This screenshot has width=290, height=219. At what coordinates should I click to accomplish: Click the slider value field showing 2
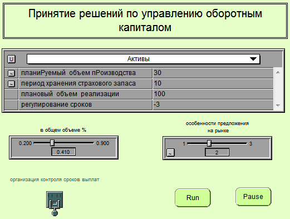[x=217, y=152]
